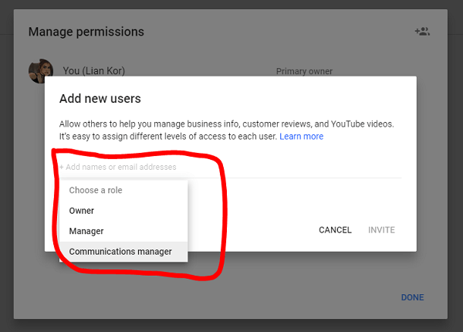
Task: Click the CANCEL button
Action: 335,230
